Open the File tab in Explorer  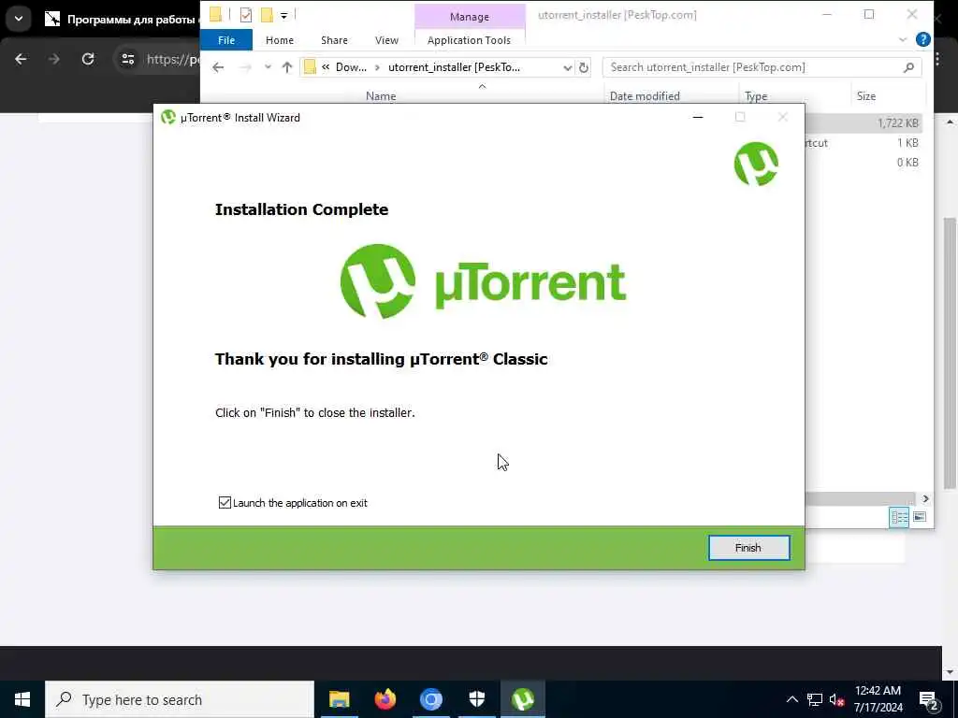pyautogui.click(x=226, y=40)
